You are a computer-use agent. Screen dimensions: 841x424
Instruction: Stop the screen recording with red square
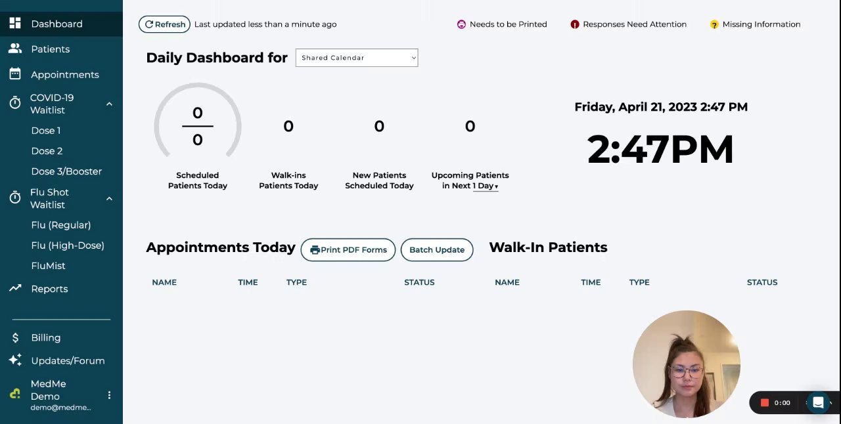tap(765, 402)
